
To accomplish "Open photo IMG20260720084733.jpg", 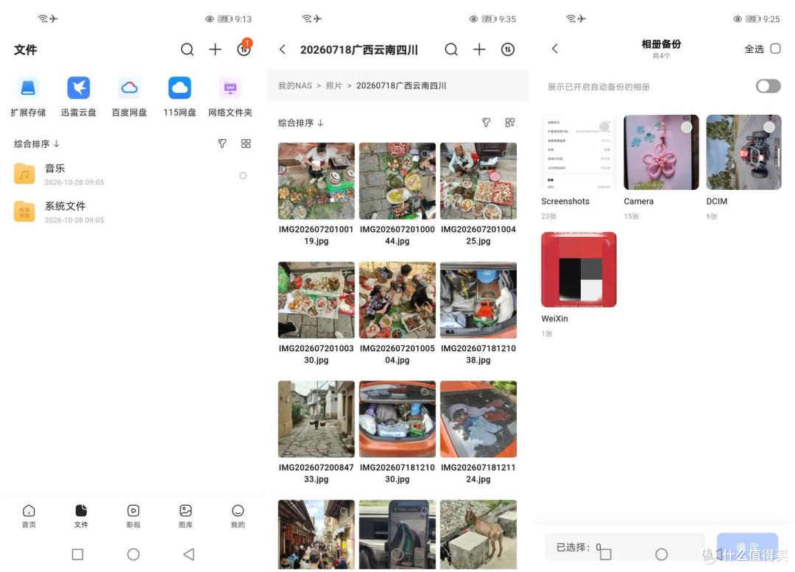I will coord(316,419).
